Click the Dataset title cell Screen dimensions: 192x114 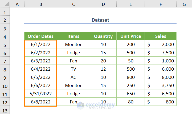pyautogui.click(x=100, y=20)
